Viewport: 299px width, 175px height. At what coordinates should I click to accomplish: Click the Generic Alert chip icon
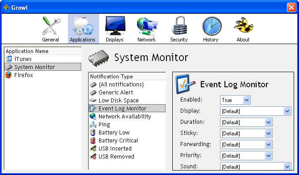(x=93, y=93)
